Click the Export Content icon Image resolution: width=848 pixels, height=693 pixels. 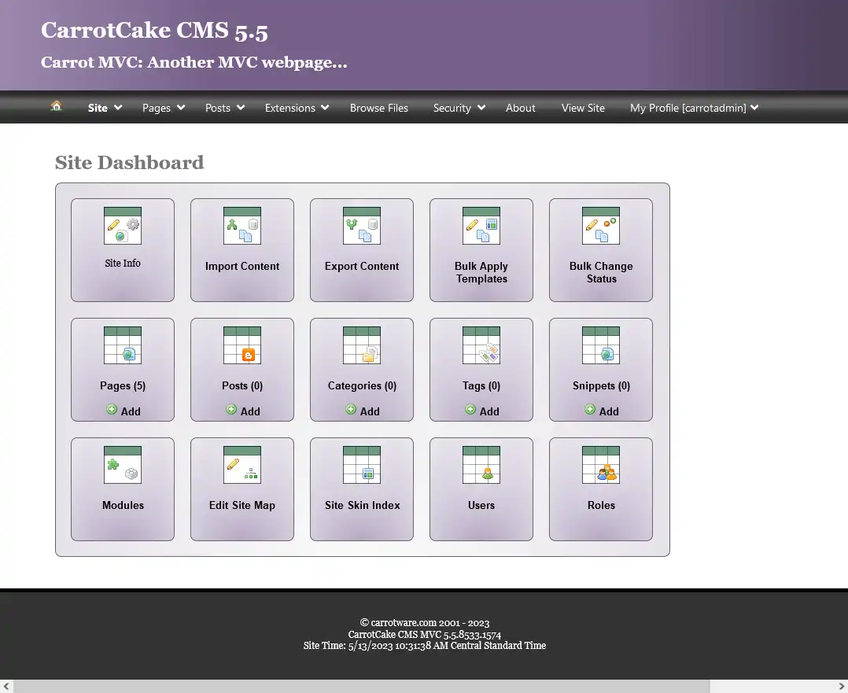[362, 226]
